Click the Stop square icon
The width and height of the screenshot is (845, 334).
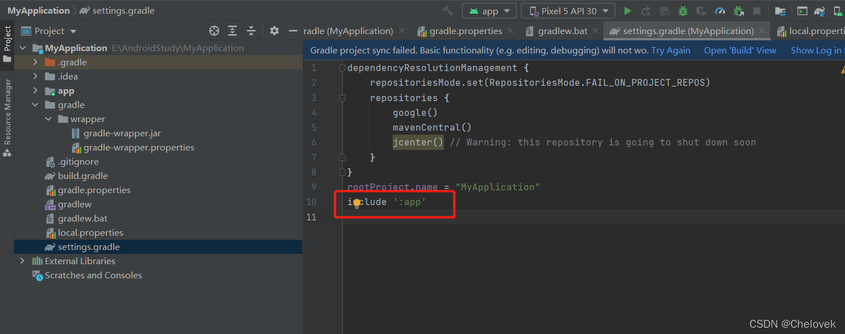tap(757, 11)
